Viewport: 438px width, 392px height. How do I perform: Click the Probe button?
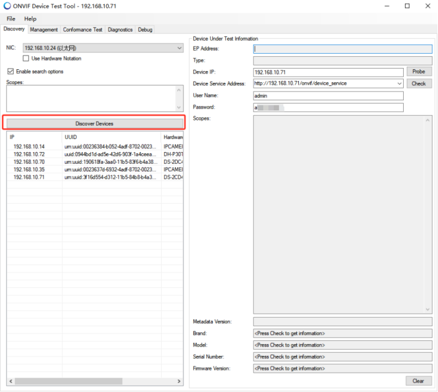(419, 72)
